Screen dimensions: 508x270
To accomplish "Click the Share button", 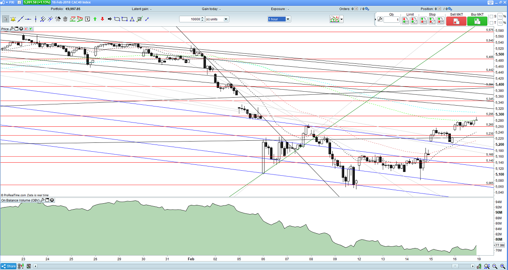I will coord(8,266).
